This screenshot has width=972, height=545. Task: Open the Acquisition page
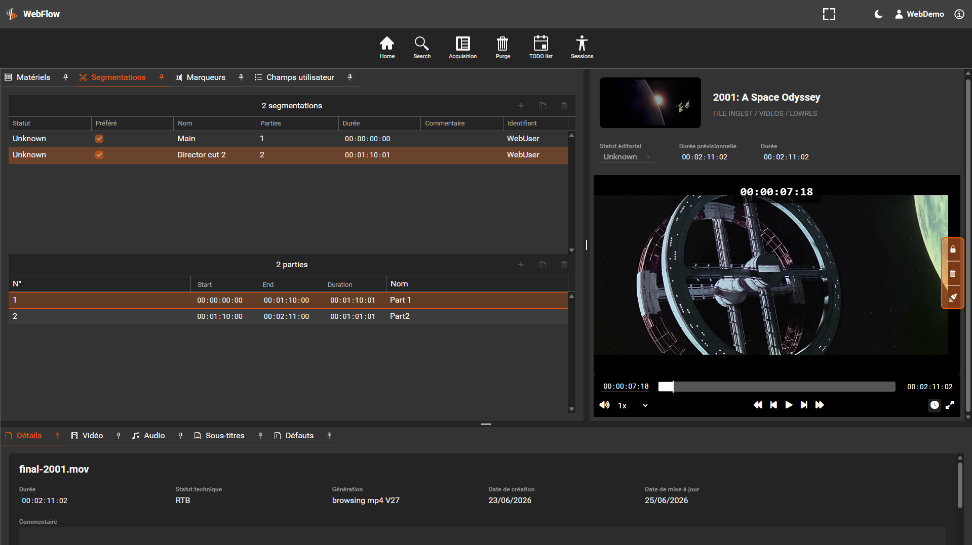[x=462, y=48]
